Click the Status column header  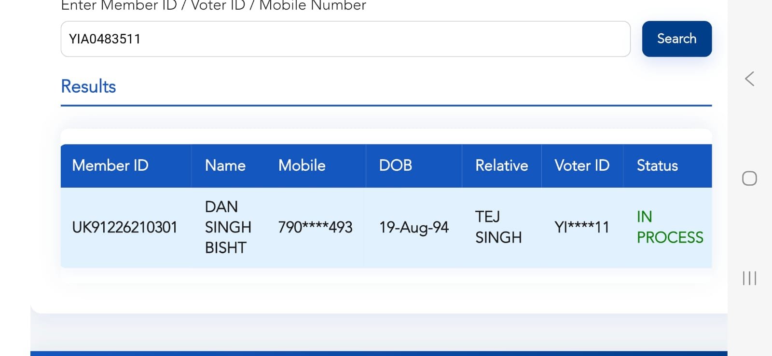(x=657, y=165)
